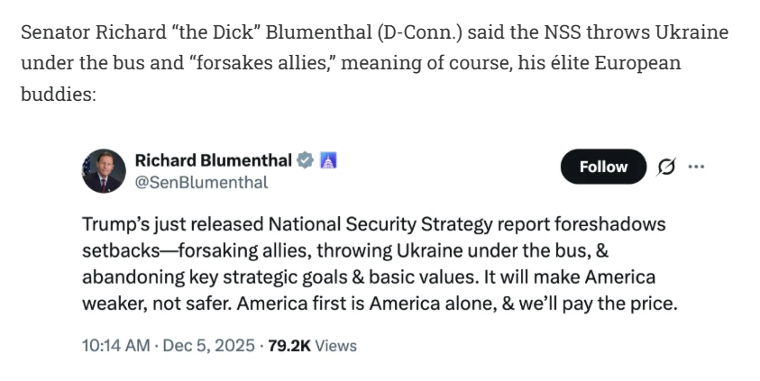Click the @SenBlumenthal handle
Screen dimensions: 760x381
[x=201, y=182]
